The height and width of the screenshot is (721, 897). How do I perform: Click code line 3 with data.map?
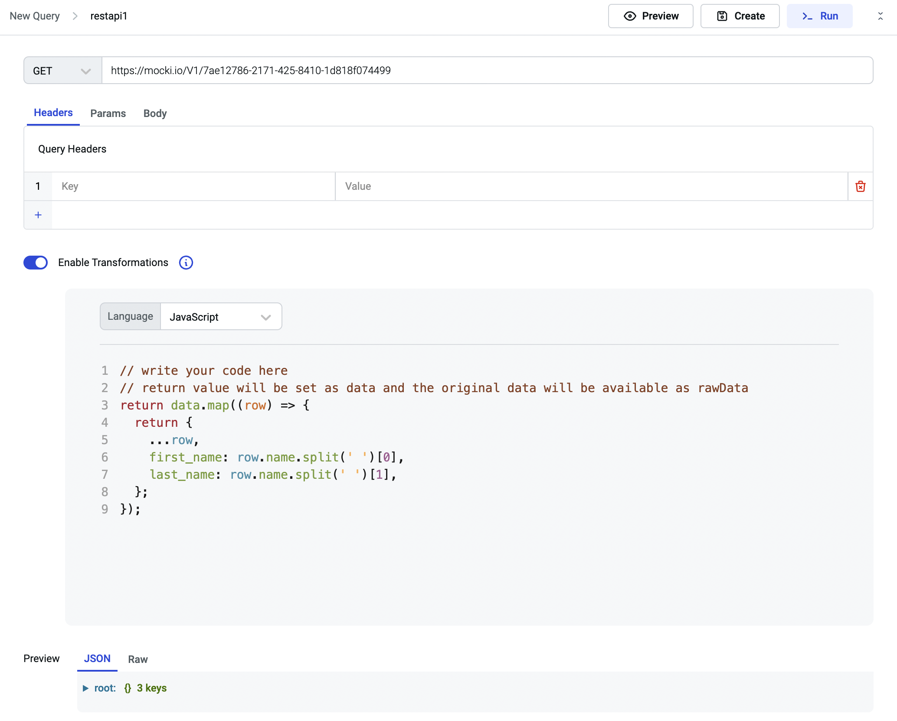[215, 405]
